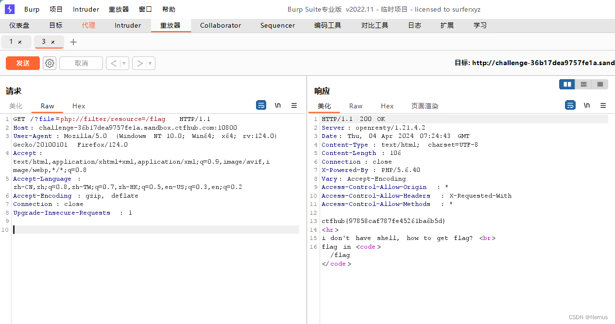Click 'X-Powered-By: PHP/5.6.40' response header
The height and width of the screenshot is (324, 615).
point(371,170)
